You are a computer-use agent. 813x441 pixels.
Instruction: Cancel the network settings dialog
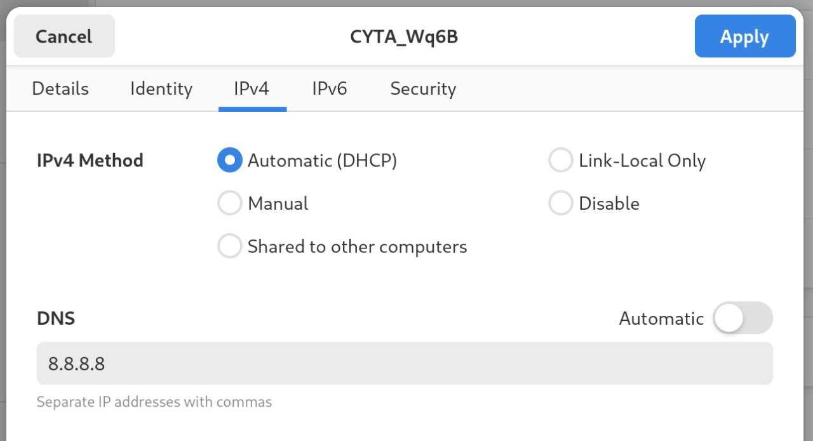point(64,37)
